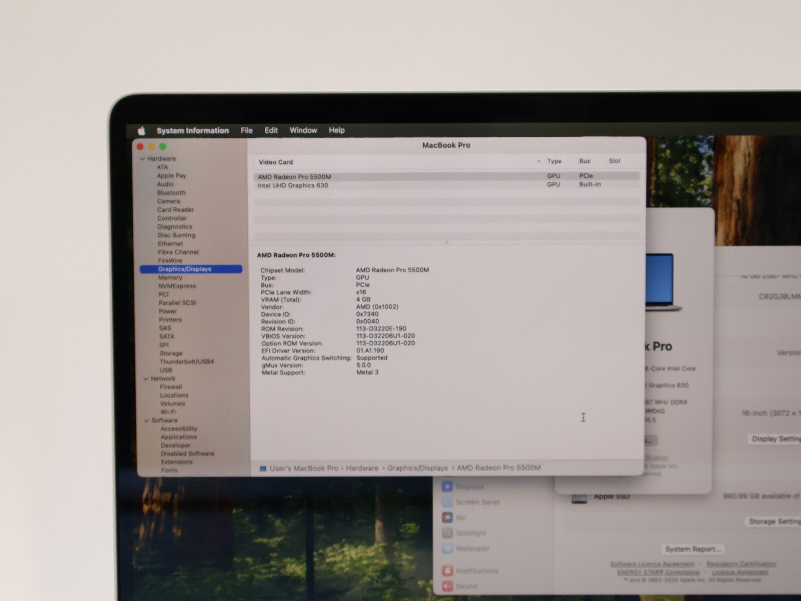Image resolution: width=801 pixels, height=601 pixels.
Task: Select Thunderbolt/USB4 in the sidebar
Action: pyautogui.click(x=187, y=362)
